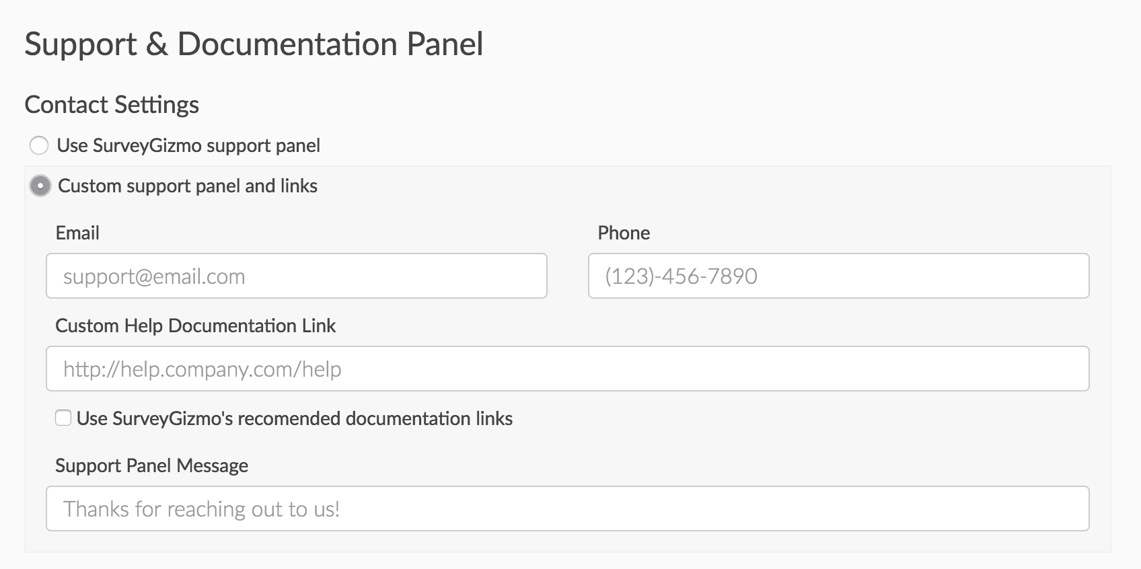Click the "Custom Help Documentation Link" label
1141x569 pixels.
195,326
